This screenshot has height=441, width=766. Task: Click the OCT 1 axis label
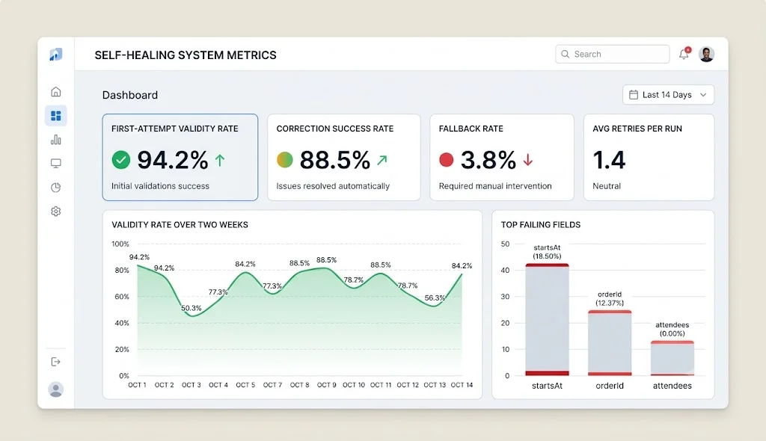point(138,385)
